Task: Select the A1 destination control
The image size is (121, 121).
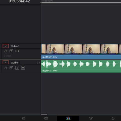Action: (x=6, y=62)
